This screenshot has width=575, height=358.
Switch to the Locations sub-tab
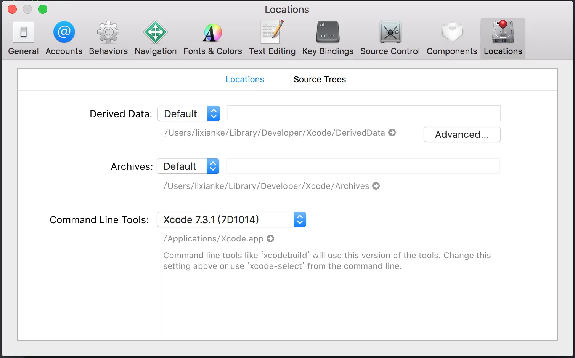(x=245, y=79)
